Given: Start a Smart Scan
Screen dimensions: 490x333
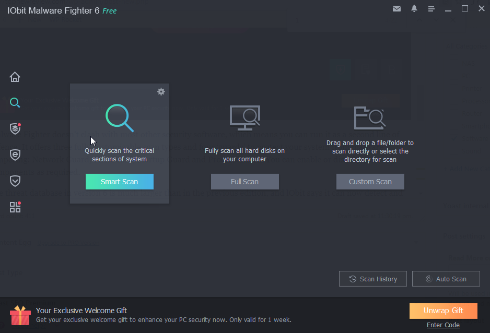Looking at the screenshot, I should pos(120,182).
